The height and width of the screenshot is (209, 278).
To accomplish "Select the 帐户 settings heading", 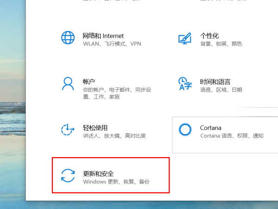I will pyautogui.click(x=89, y=82).
